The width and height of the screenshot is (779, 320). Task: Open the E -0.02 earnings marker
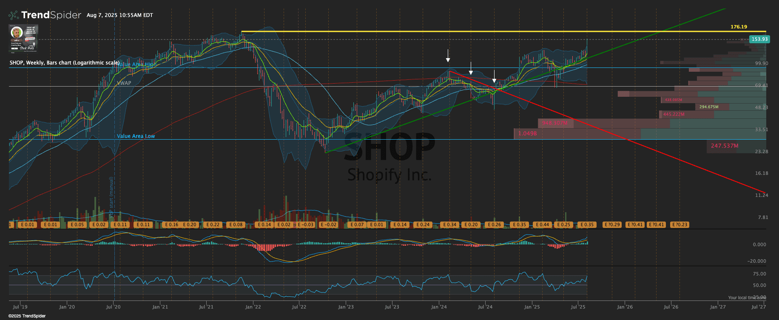pos(328,225)
